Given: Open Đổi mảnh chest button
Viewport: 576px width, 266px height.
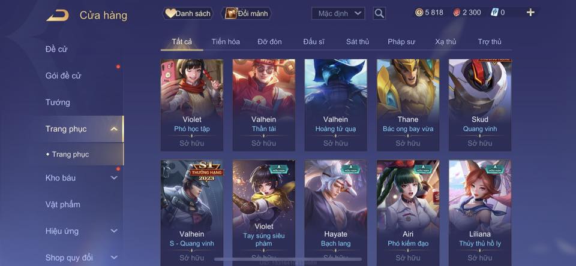Looking at the screenshot, I should click(247, 14).
